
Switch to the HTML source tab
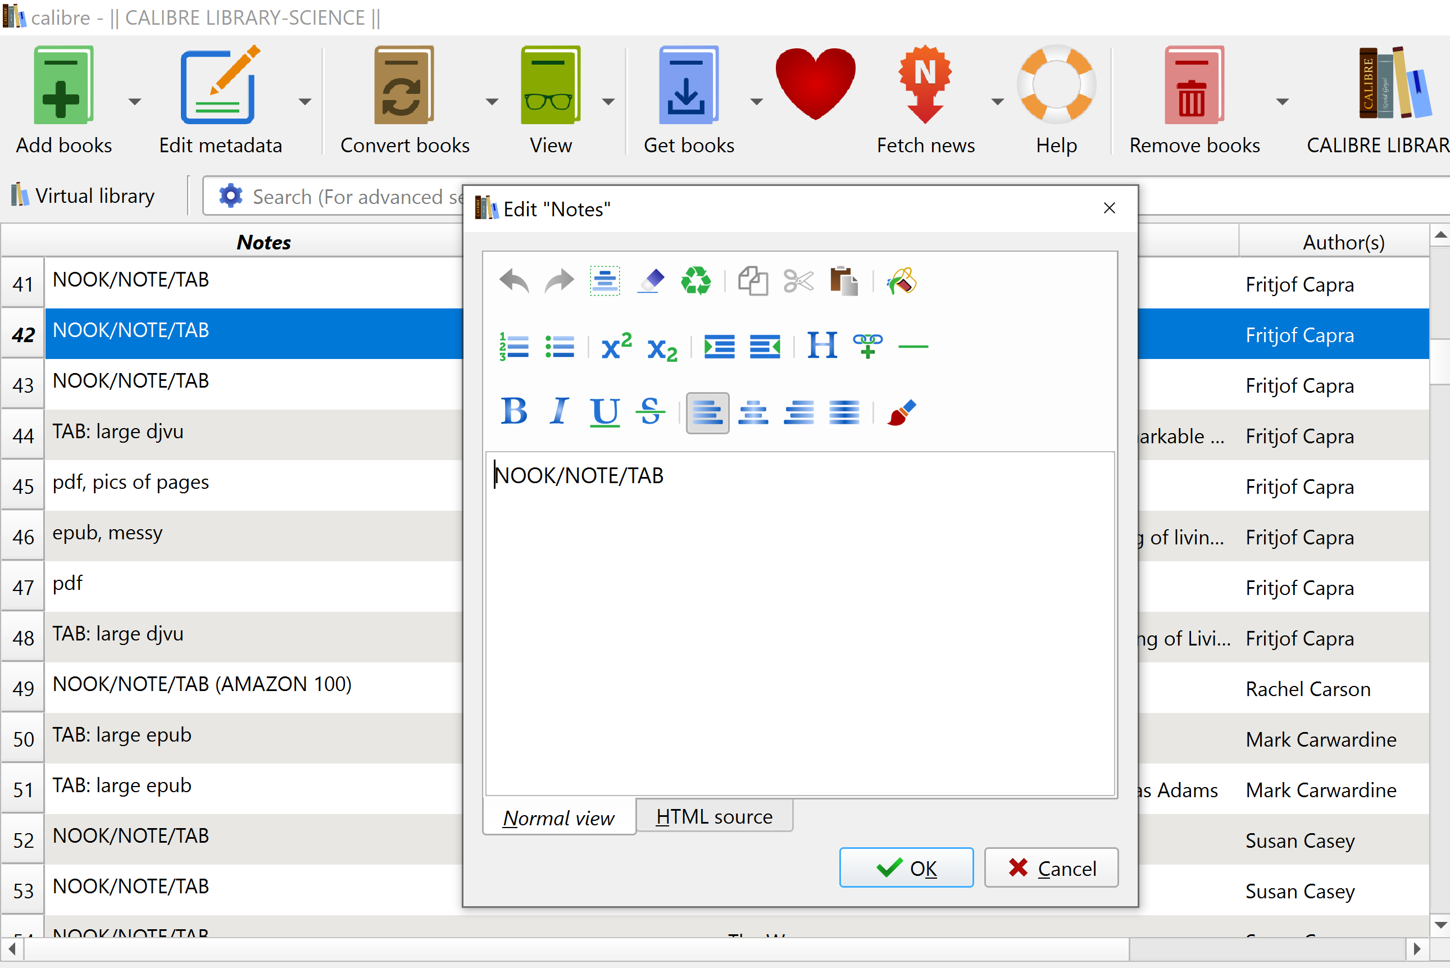tap(713, 817)
